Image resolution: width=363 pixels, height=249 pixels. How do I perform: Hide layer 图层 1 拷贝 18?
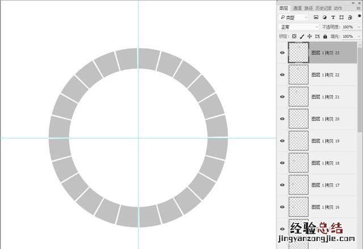282,163
